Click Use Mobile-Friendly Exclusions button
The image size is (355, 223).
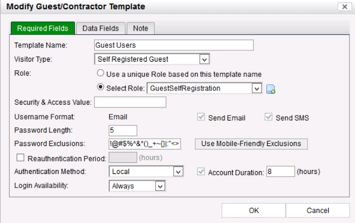click(251, 144)
